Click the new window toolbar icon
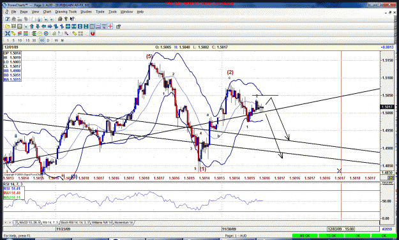This screenshot has height=240, width=399. click(8, 19)
